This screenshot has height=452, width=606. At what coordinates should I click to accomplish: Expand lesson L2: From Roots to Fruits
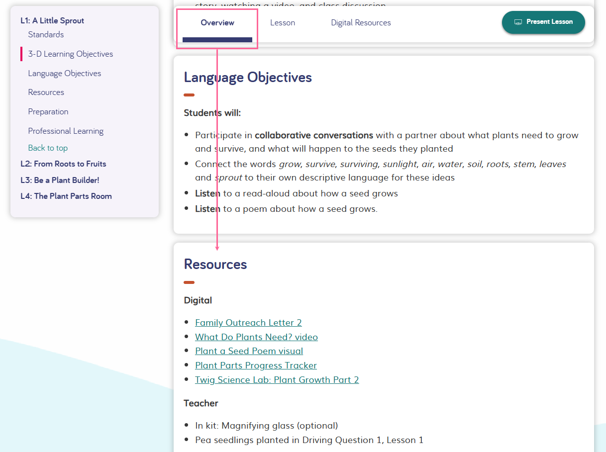(x=63, y=164)
